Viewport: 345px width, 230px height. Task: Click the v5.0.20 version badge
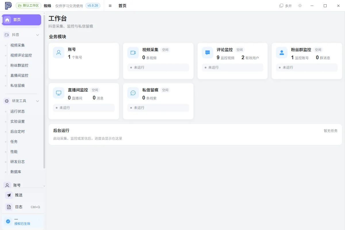[x=93, y=6]
